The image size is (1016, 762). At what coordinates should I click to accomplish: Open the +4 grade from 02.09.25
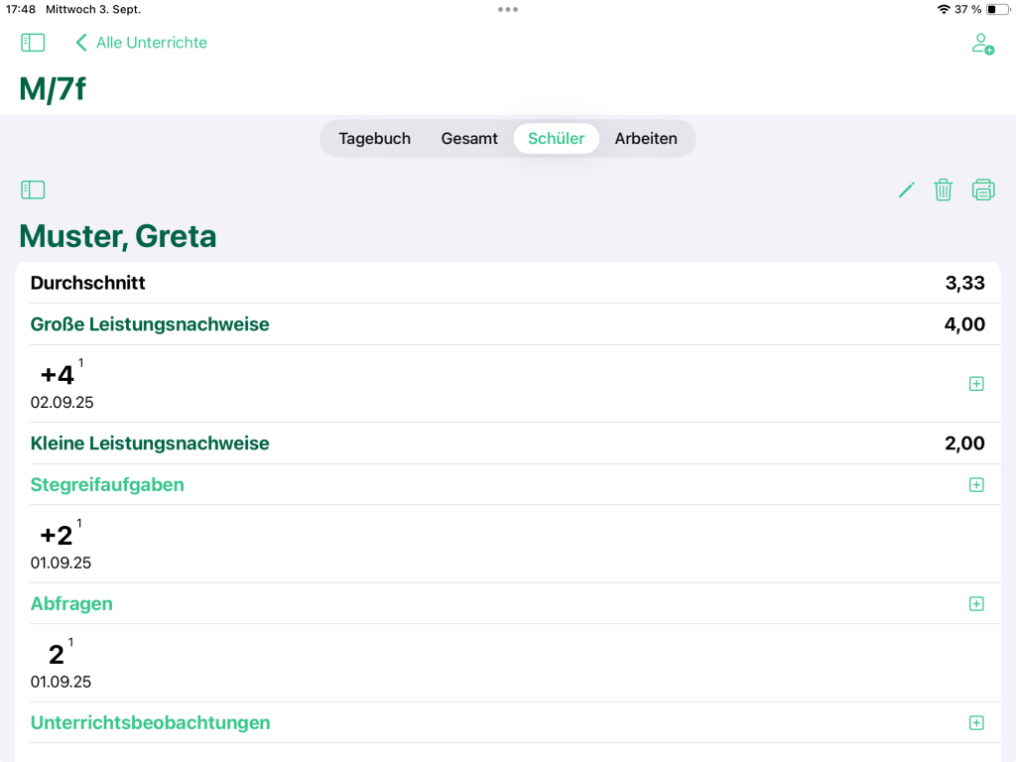tap(59, 377)
